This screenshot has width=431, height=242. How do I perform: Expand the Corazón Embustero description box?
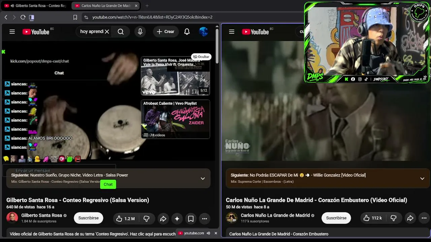(x=328, y=234)
